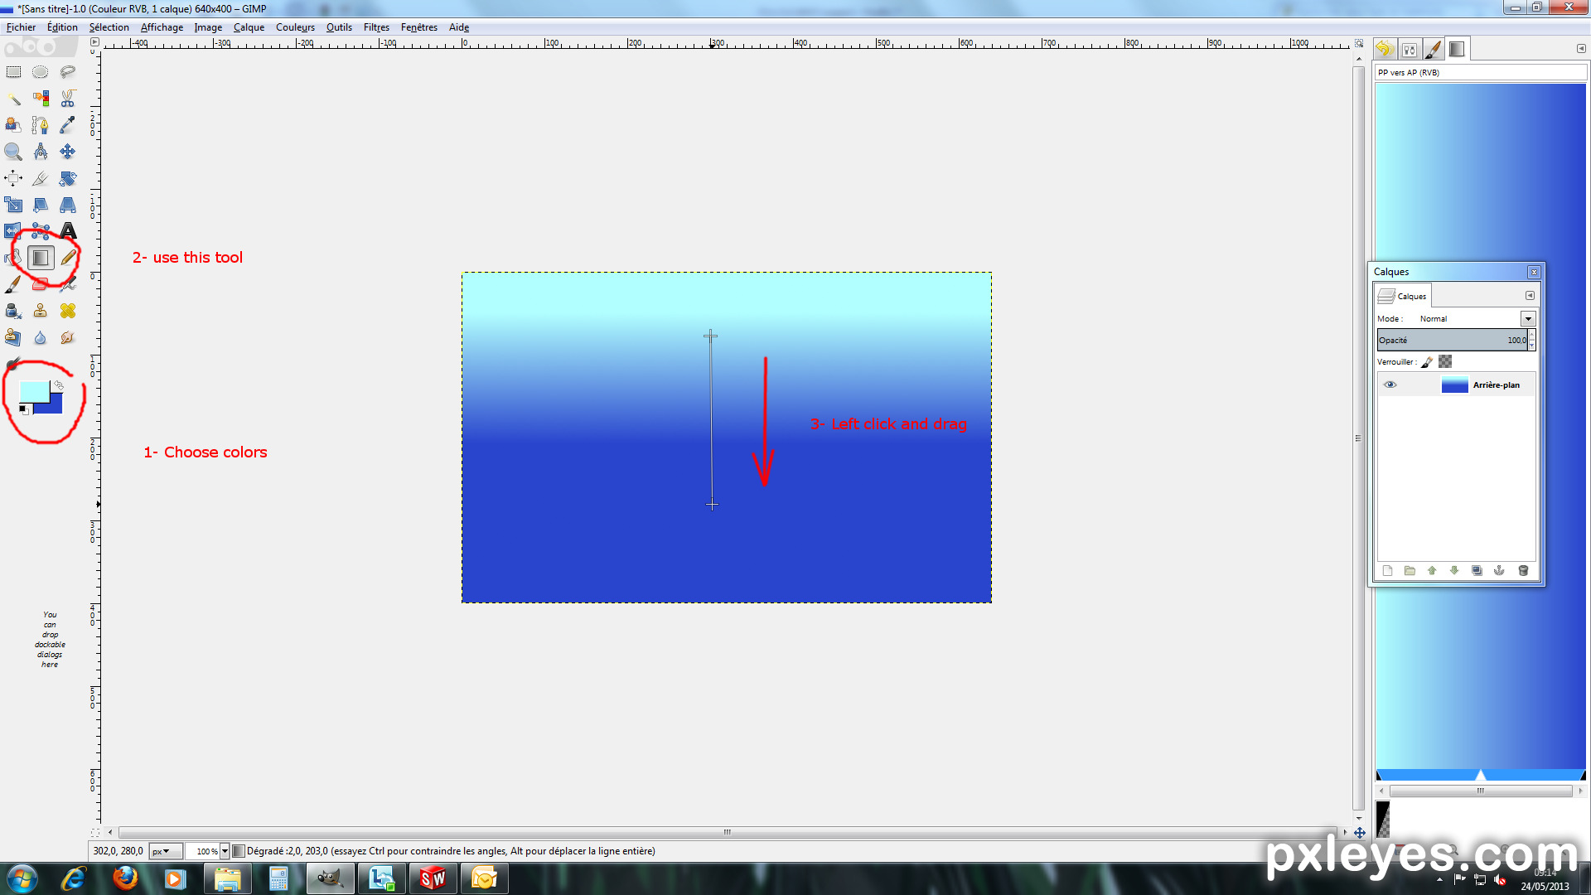Screen dimensions: 1591x895
Task: Open the 100% zoom dropdown arrow
Action: click(225, 851)
